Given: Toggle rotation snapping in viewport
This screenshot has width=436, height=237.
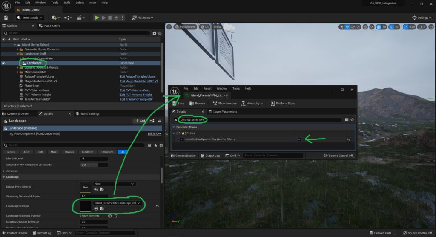Looking at the screenshot, I should tap(391, 27).
